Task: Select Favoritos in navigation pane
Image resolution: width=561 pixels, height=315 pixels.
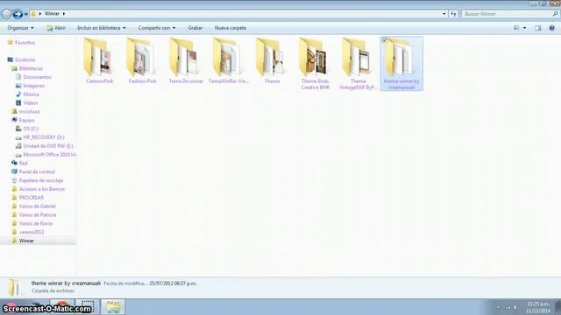Action: click(25, 43)
